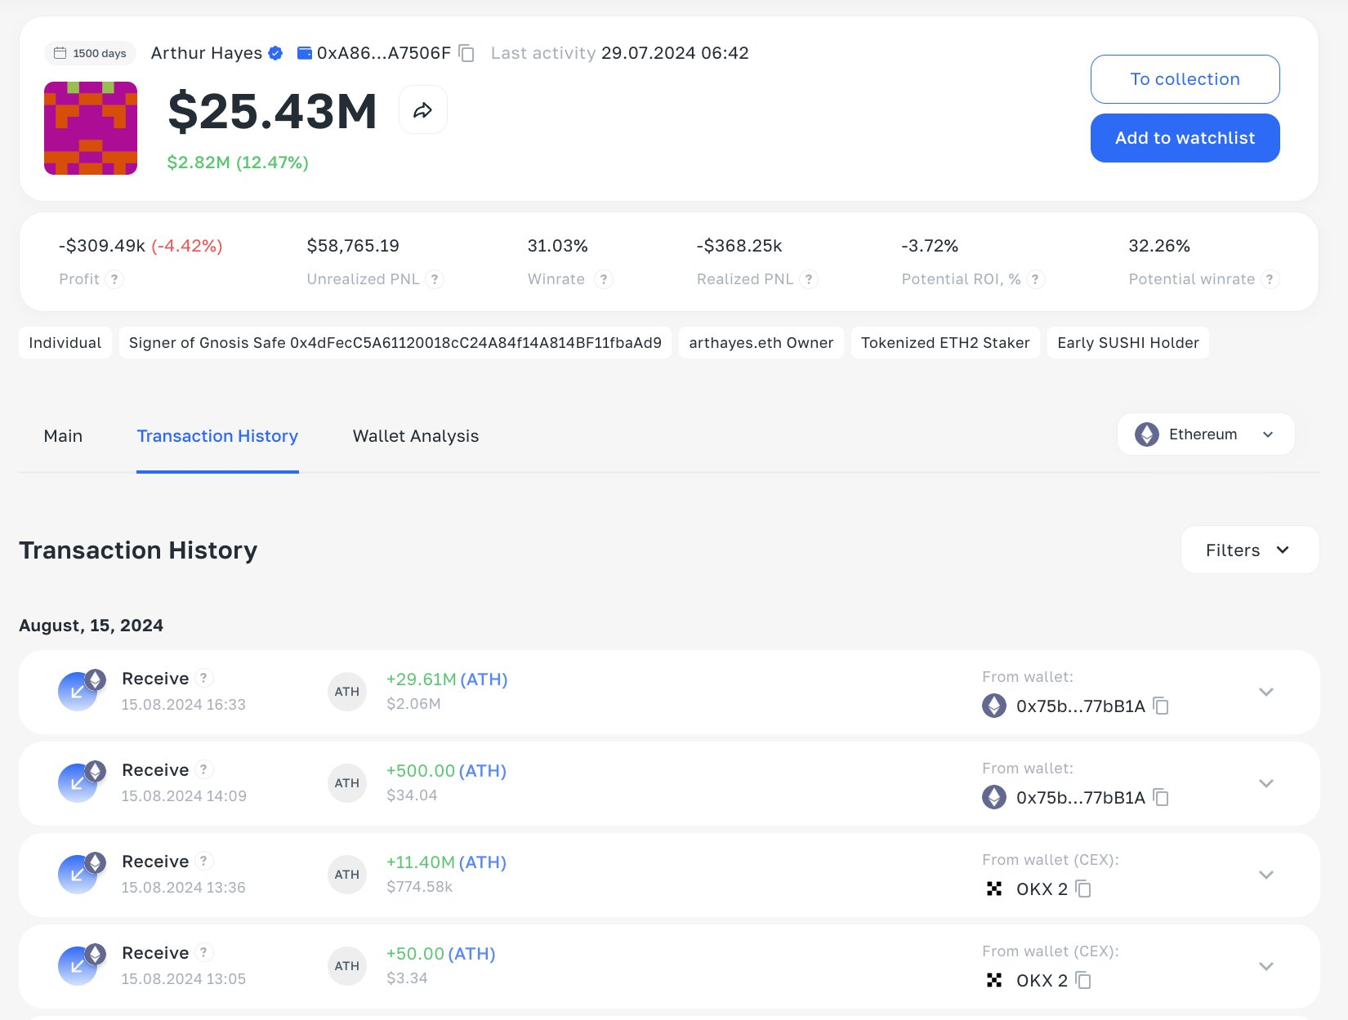
Task: Click the -$309.49k profit value
Action: click(102, 246)
